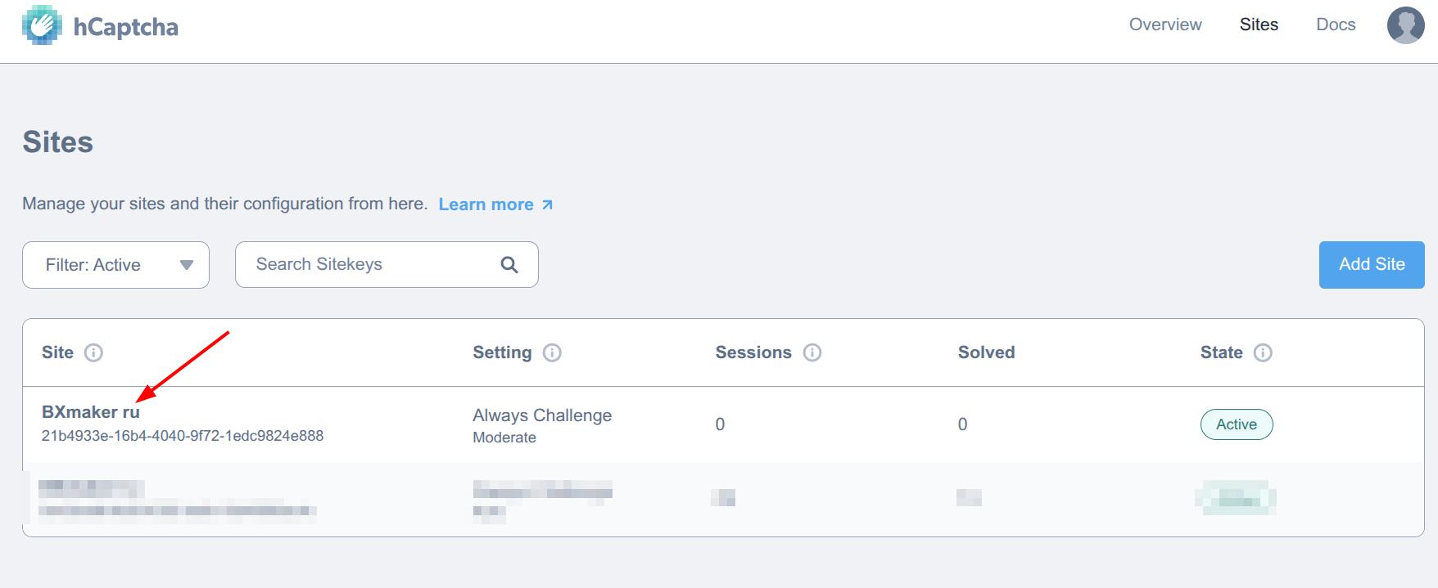This screenshot has width=1438, height=588.
Task: Click the Active state badge
Action: coord(1237,424)
